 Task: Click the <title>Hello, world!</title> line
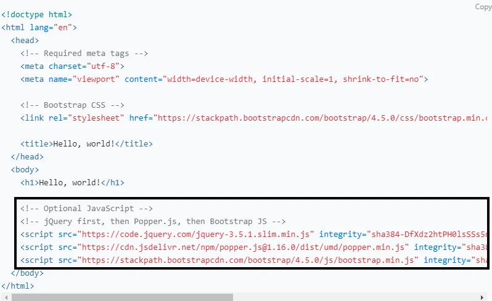tap(86, 144)
